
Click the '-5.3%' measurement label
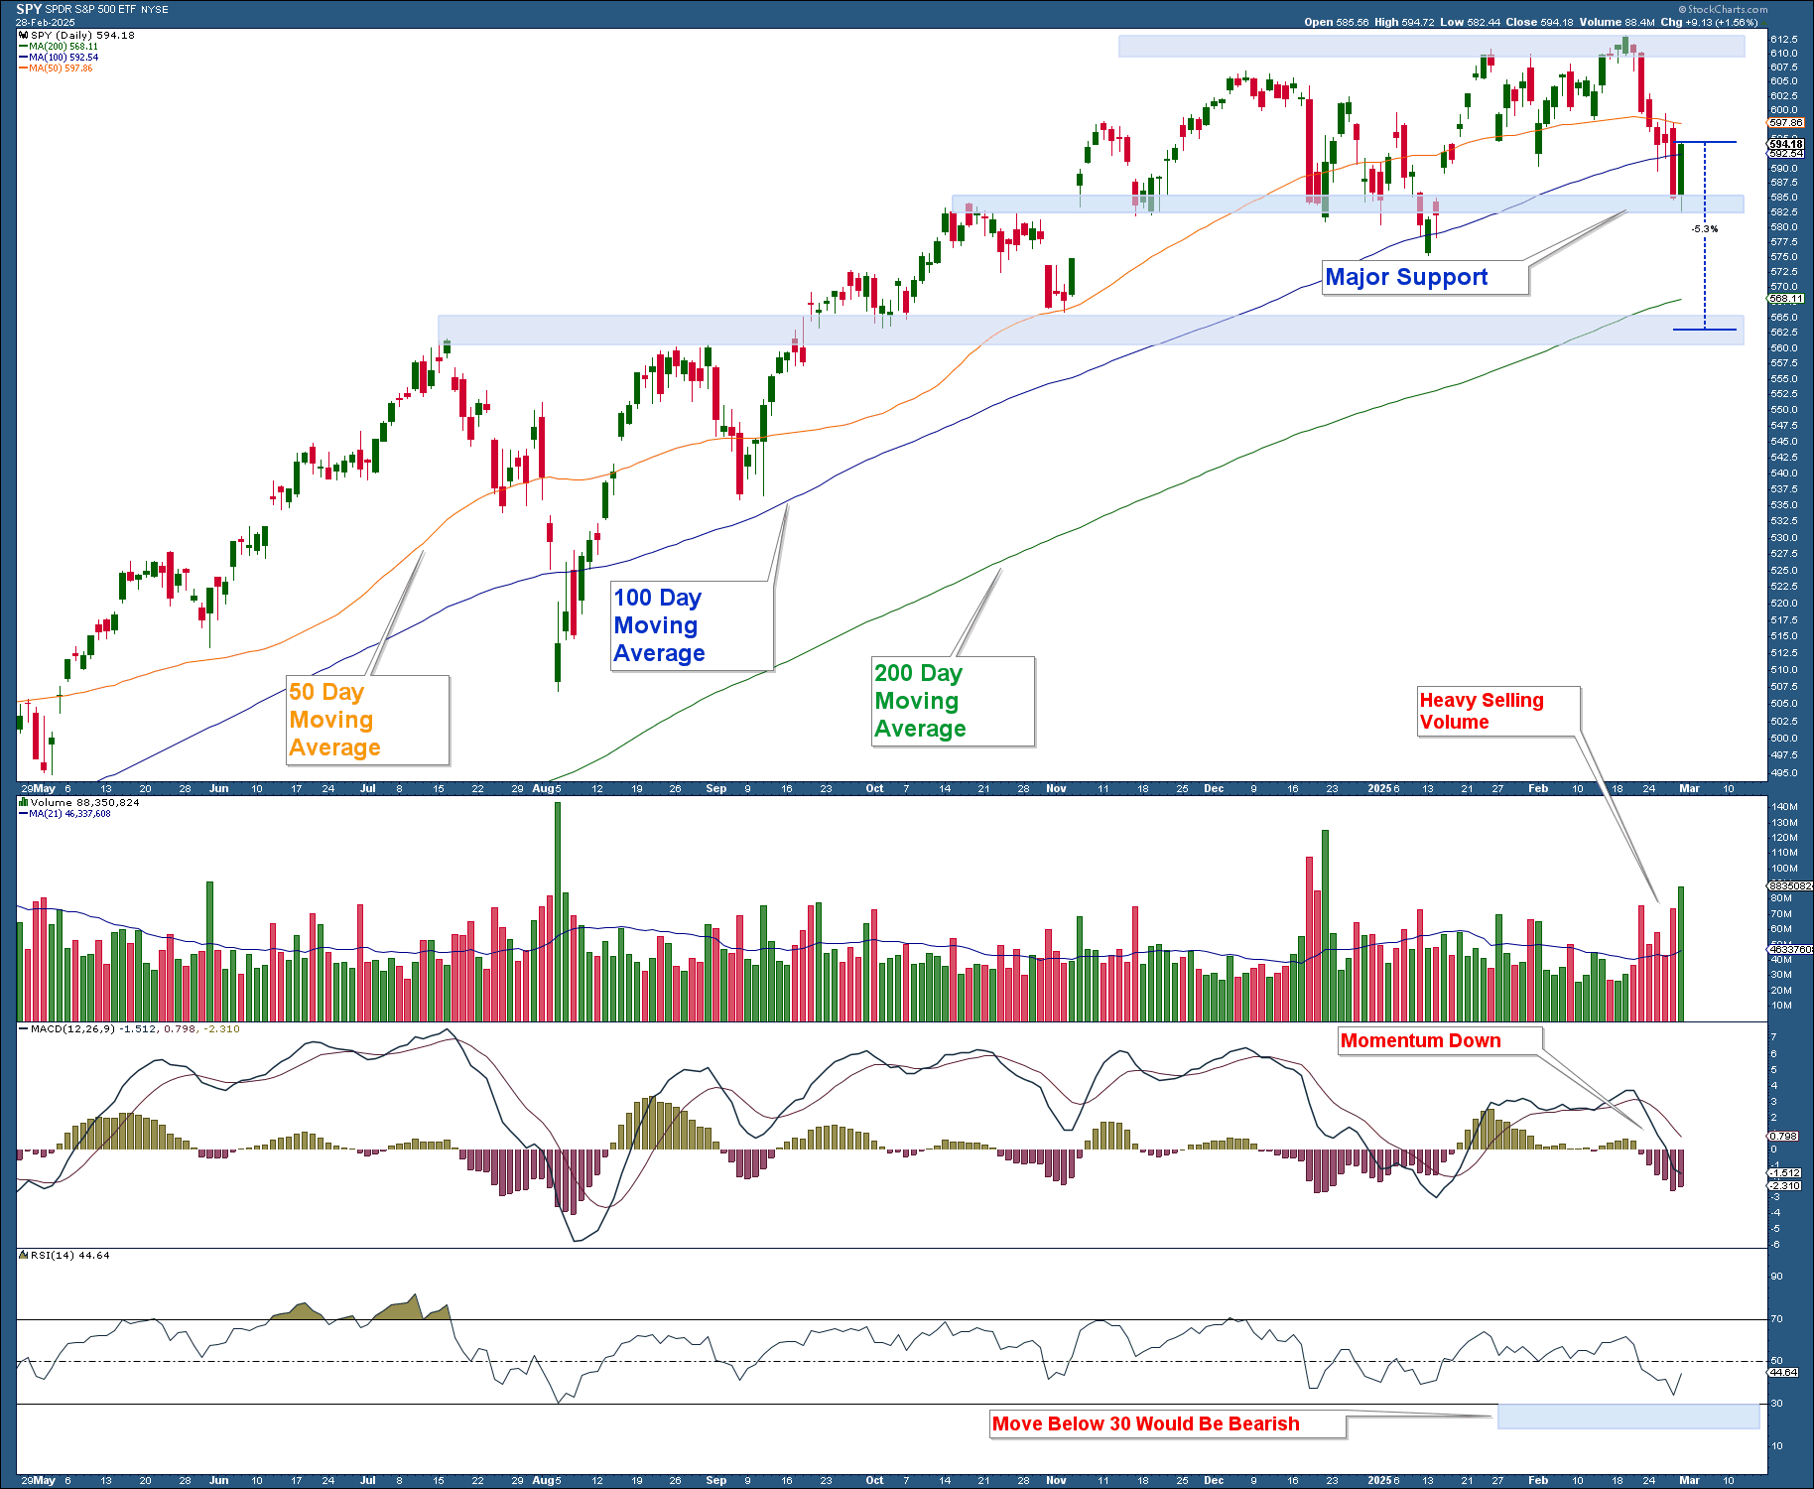pyautogui.click(x=1705, y=229)
